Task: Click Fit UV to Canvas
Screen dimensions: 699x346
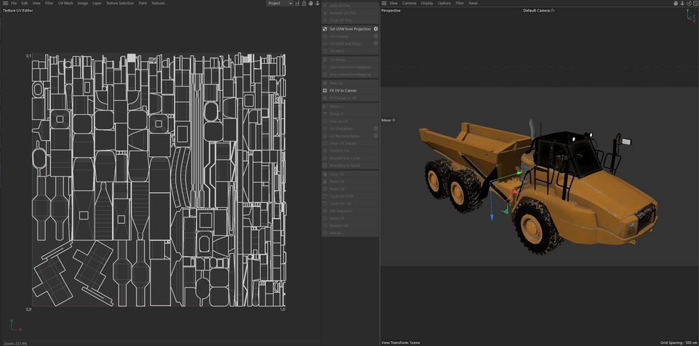Action: coord(343,90)
